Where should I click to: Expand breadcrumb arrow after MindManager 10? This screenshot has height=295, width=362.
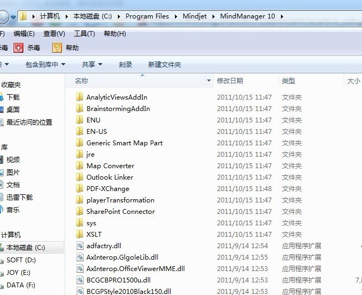[x=282, y=16]
